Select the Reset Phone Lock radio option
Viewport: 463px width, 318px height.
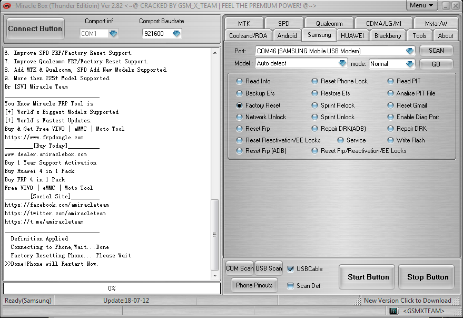click(x=315, y=81)
